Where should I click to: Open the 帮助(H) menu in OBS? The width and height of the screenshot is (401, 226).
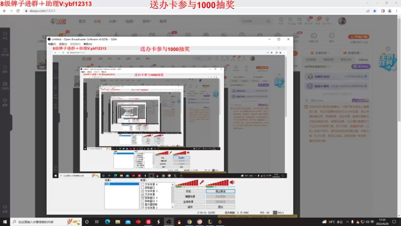tap(88, 44)
